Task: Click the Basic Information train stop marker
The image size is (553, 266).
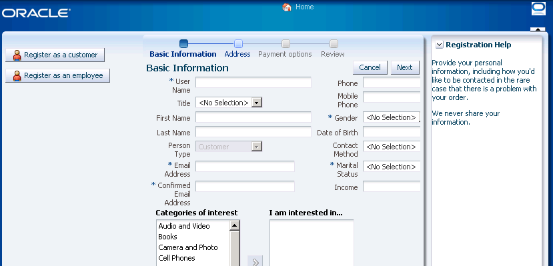Action: point(183,44)
